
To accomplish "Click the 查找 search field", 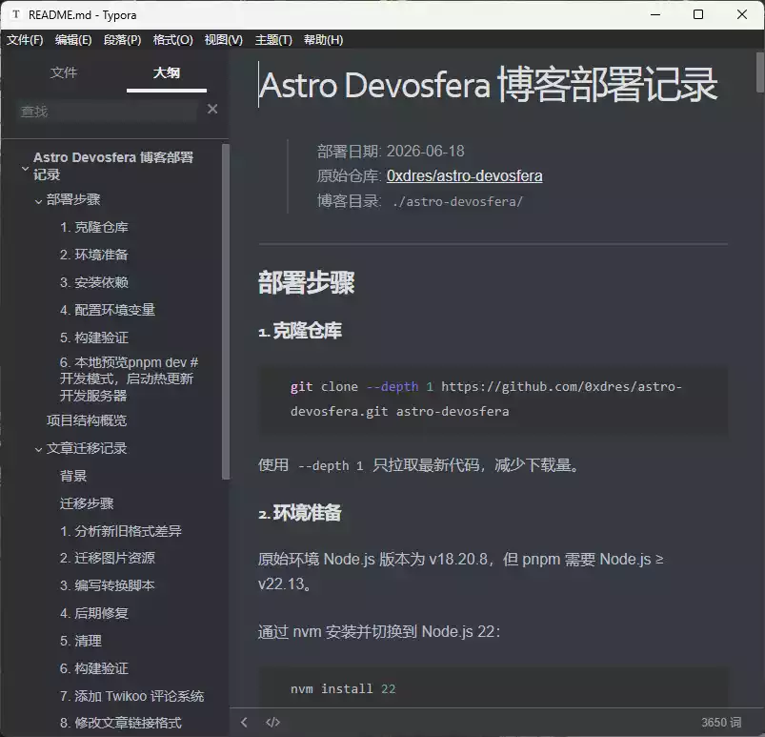I will point(107,112).
